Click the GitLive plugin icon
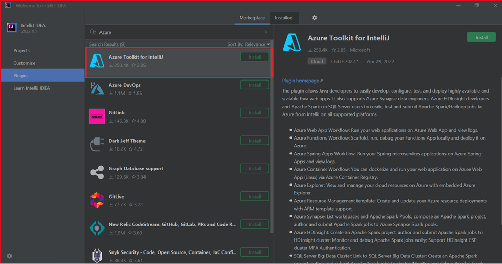Image resolution: width=502 pixels, height=264 pixels. click(x=97, y=200)
